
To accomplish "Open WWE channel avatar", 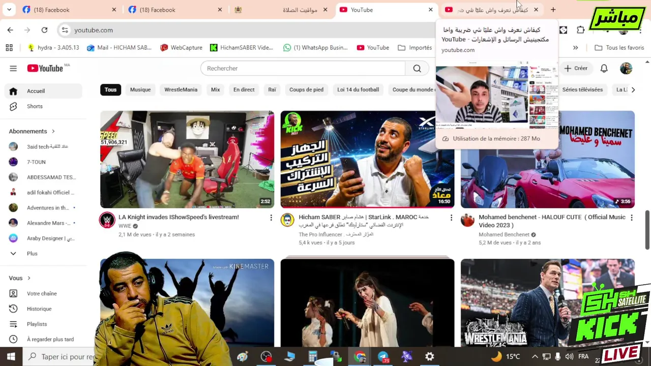I will click(x=107, y=220).
